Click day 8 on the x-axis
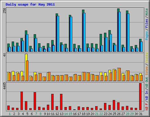 click(40, 114)
